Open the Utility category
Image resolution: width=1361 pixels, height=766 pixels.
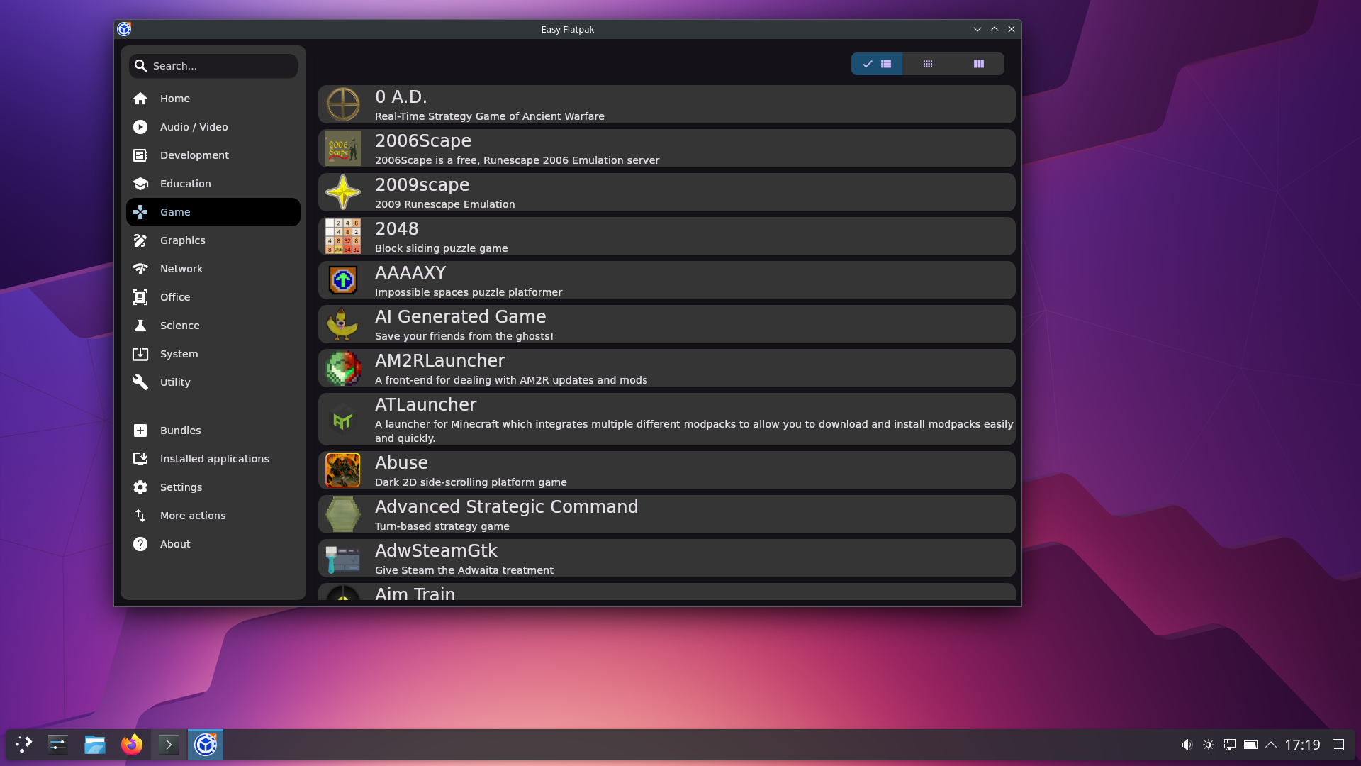tap(213, 382)
